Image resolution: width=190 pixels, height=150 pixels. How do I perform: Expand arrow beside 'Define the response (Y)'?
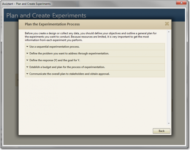point(27,60)
